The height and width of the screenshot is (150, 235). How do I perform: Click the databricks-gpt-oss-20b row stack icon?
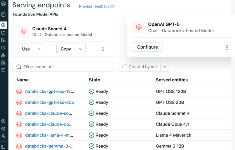tap(19, 103)
